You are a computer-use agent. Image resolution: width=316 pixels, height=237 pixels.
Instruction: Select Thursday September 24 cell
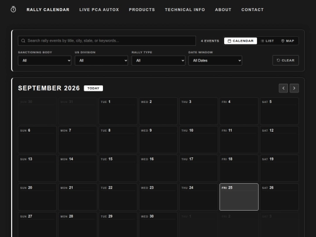coord(199,197)
